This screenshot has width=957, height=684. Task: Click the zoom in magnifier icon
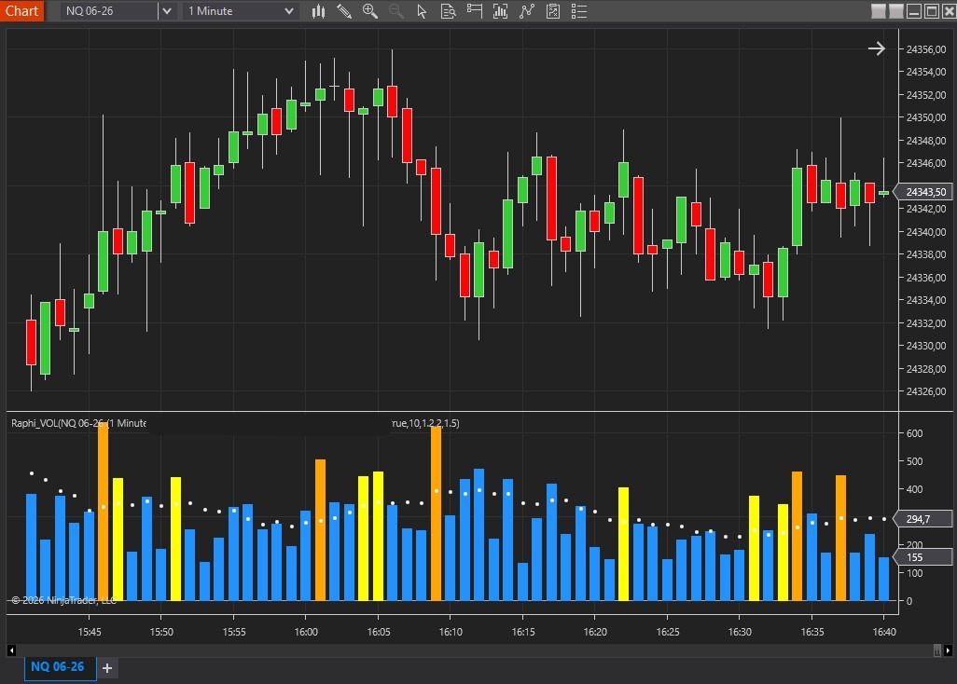370,11
